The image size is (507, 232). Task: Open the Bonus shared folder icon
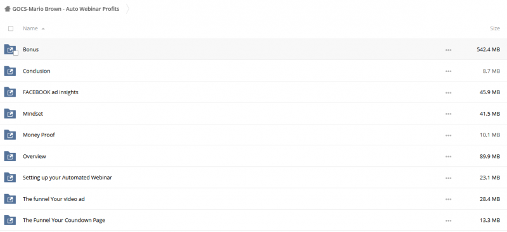click(10, 49)
